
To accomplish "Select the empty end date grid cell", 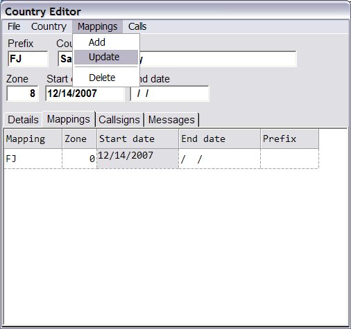I will 220,159.
